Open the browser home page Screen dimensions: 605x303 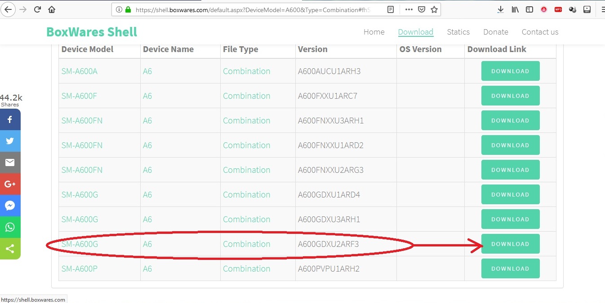coord(52,9)
